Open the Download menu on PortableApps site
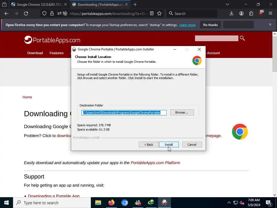The height and width of the screenshot is (208, 277). pos(35,53)
